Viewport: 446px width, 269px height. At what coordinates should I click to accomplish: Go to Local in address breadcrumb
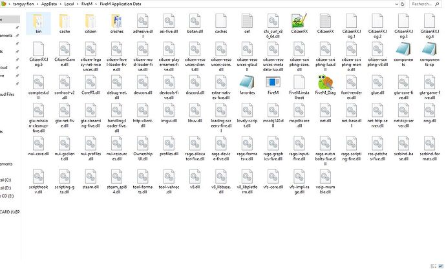[x=69, y=4]
